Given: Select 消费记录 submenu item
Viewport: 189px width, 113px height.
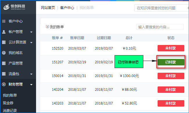Looking at the screenshot, I should (x=10, y=110).
